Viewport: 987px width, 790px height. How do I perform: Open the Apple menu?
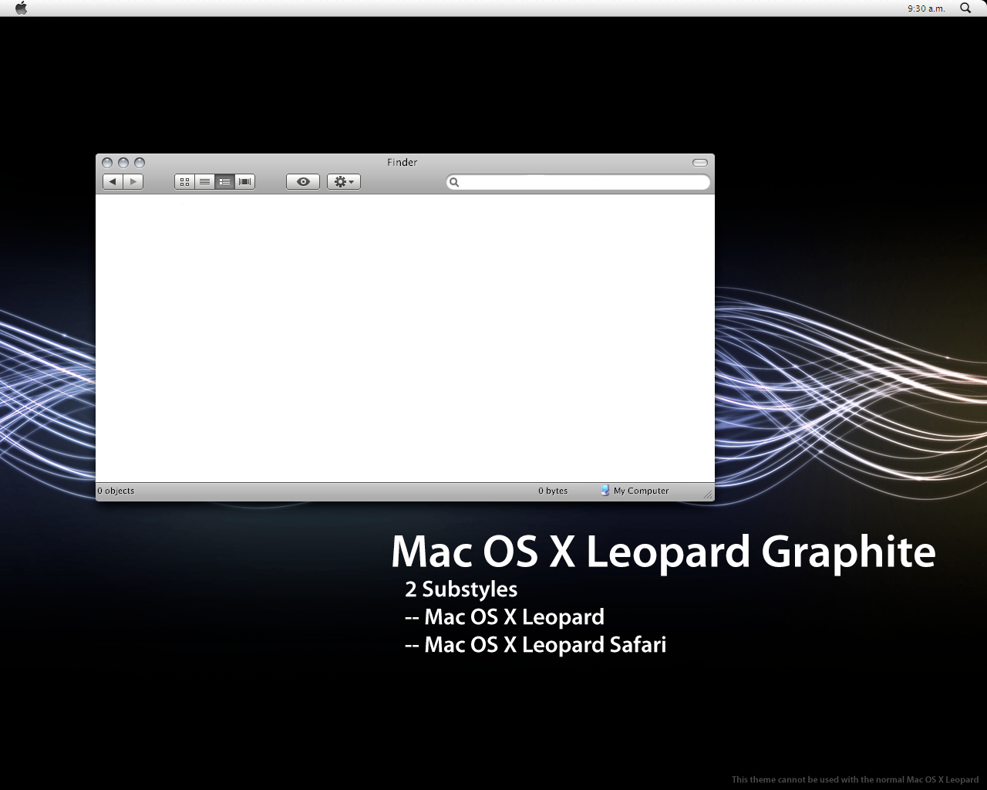[x=21, y=8]
